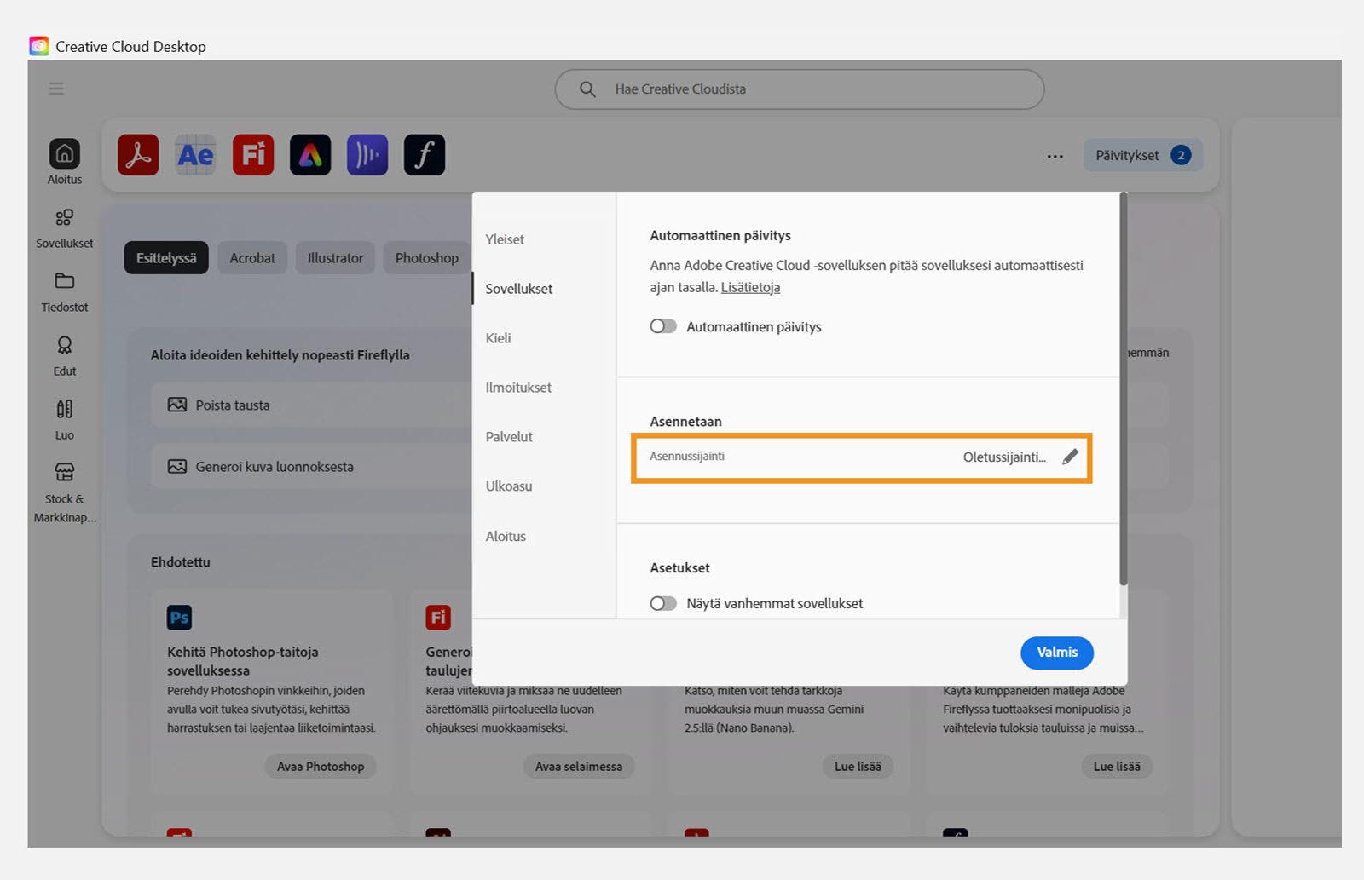Toggle the Automaattinen päivitys switch
The width and height of the screenshot is (1364, 880).
[x=663, y=326]
